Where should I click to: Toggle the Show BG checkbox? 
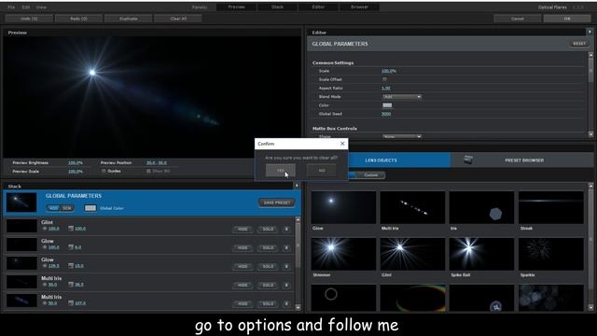(148, 171)
